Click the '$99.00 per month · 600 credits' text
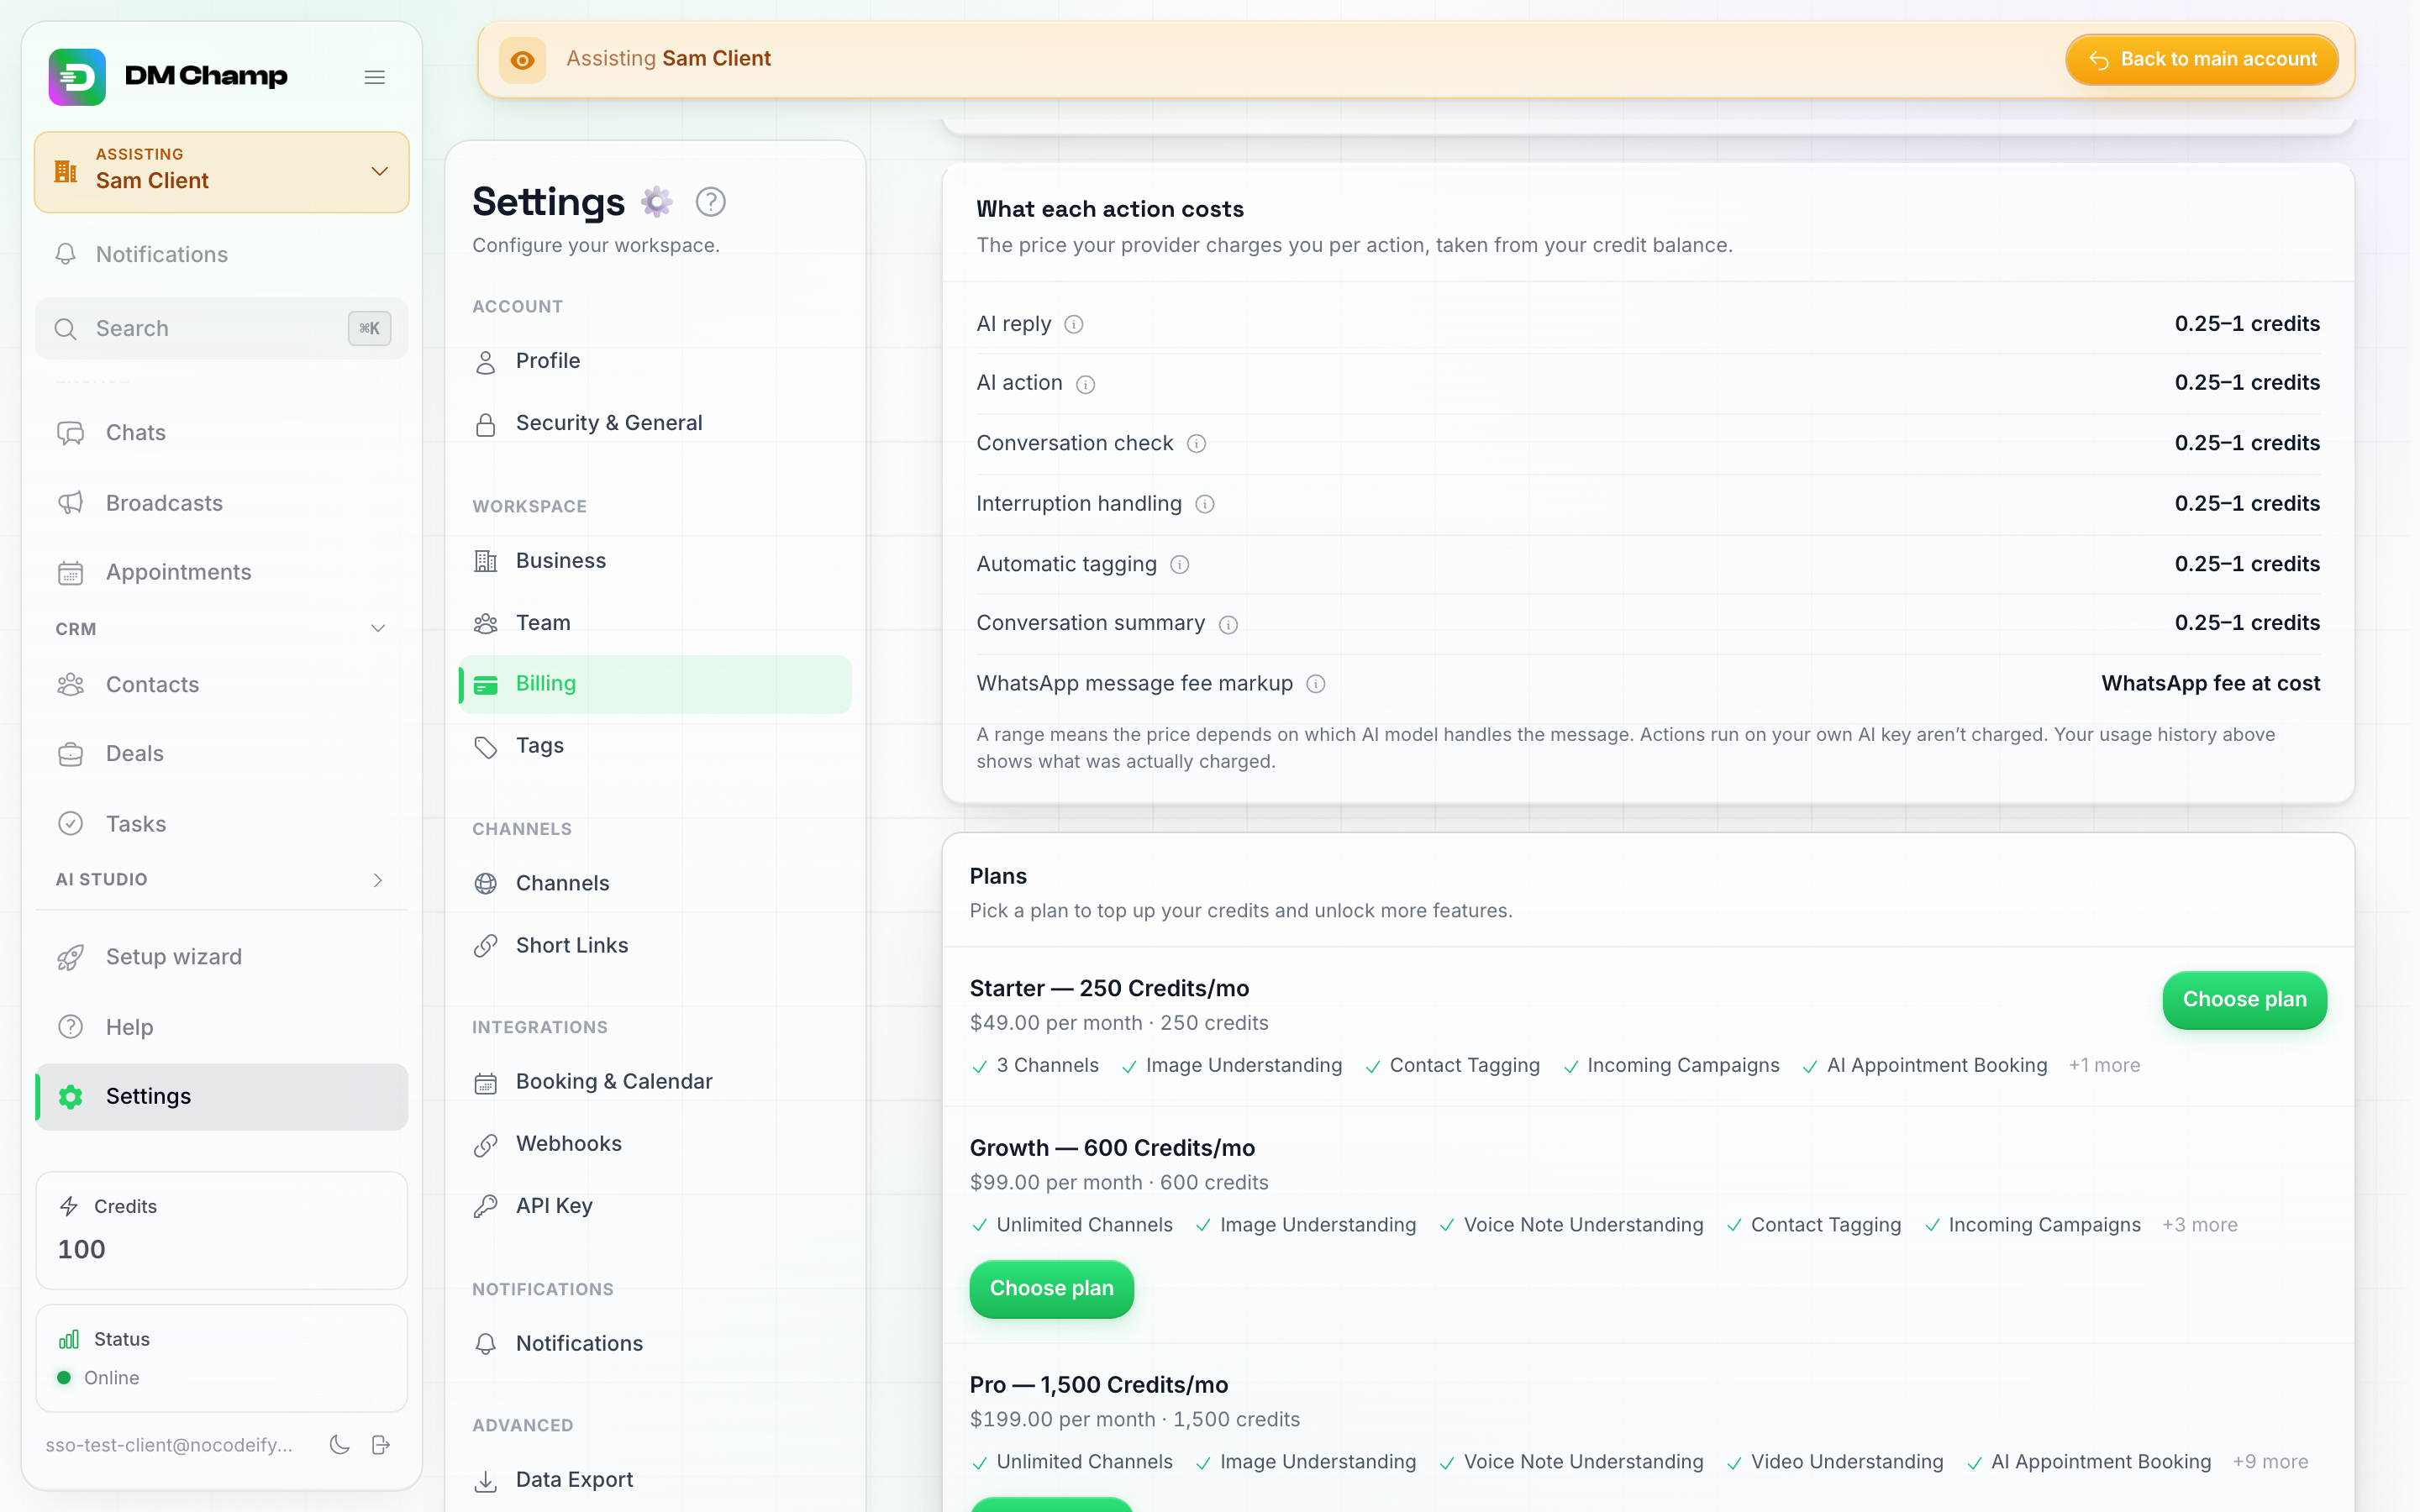This screenshot has width=2420, height=1512. click(1119, 1183)
